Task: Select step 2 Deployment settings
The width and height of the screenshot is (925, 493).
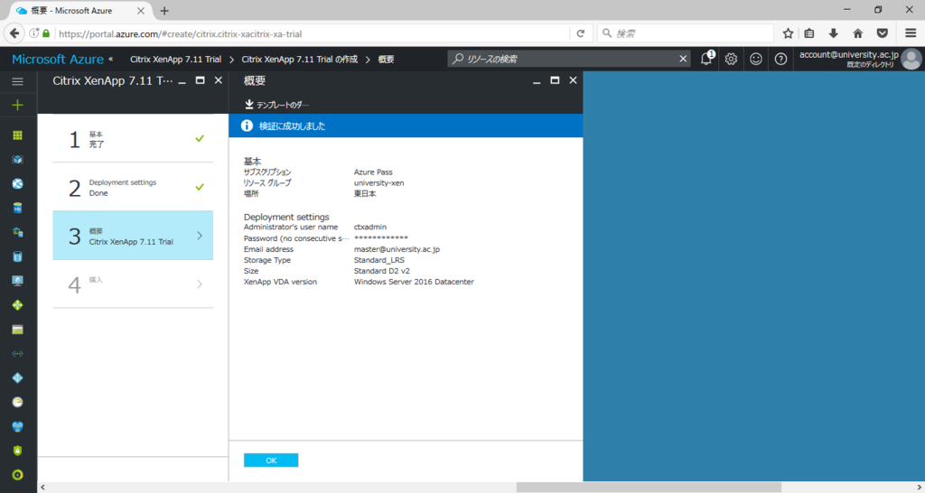Action: point(133,187)
